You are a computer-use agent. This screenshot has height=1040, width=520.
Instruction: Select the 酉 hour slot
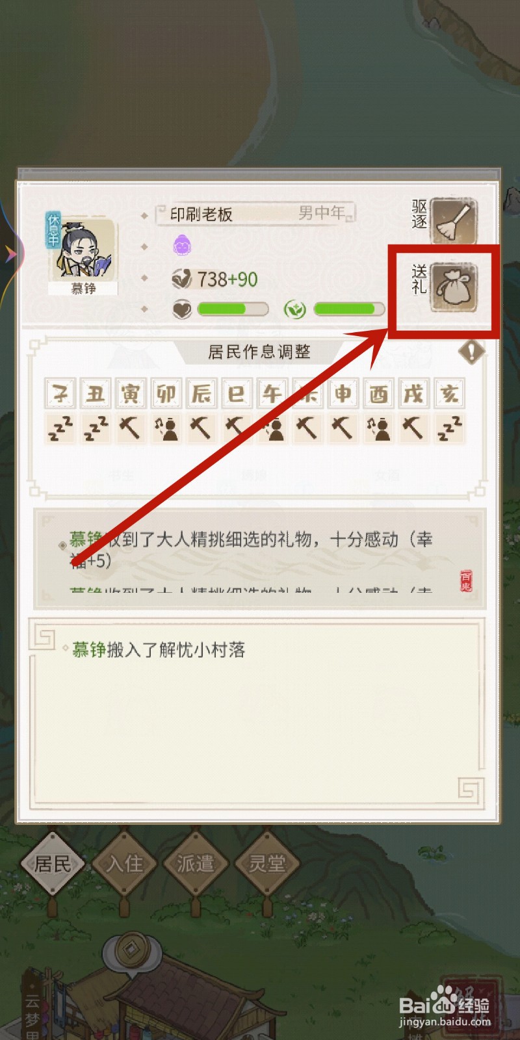[x=378, y=393]
